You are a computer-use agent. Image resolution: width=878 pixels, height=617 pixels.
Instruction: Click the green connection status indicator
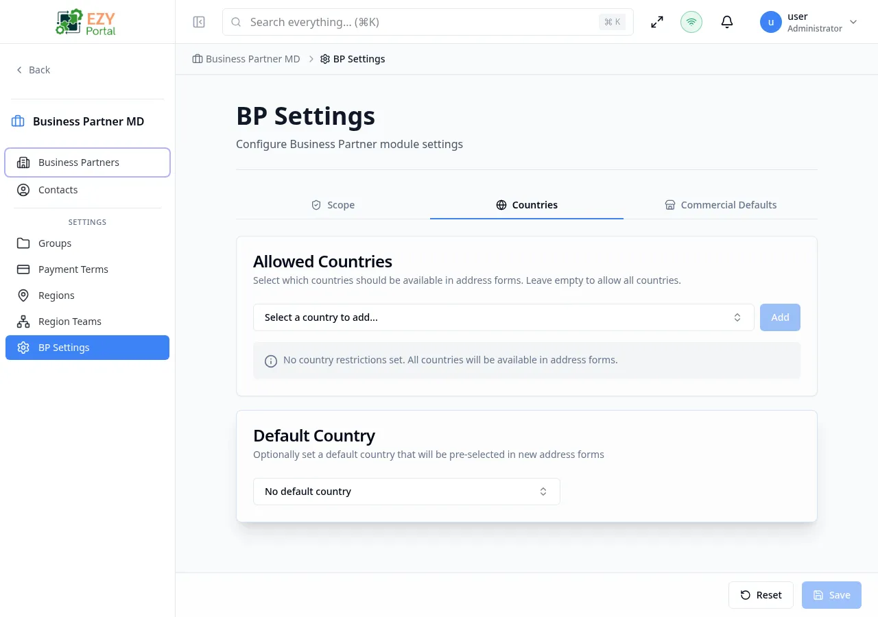click(x=691, y=22)
